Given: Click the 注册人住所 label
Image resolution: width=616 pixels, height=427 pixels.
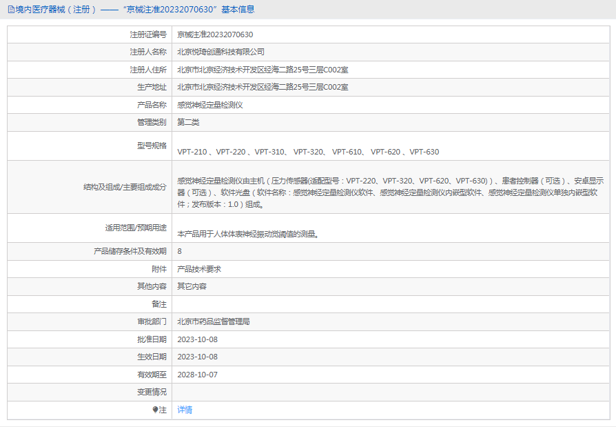Looking at the screenshot, I should coord(148,70).
